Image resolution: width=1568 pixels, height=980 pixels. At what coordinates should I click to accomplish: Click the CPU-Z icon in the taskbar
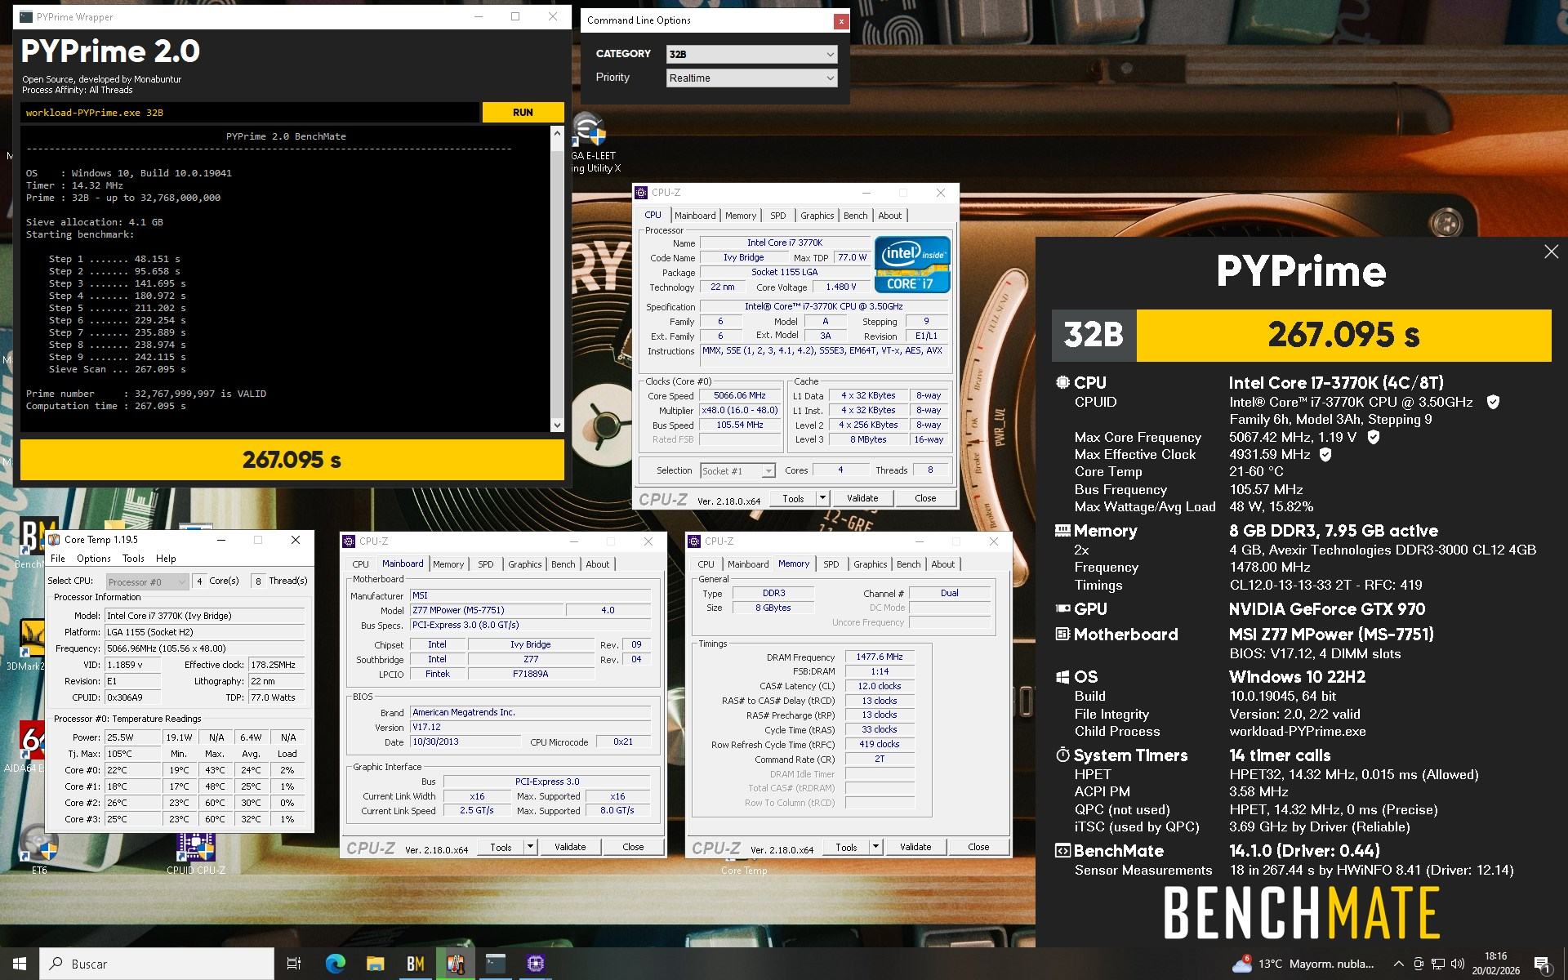[536, 964]
